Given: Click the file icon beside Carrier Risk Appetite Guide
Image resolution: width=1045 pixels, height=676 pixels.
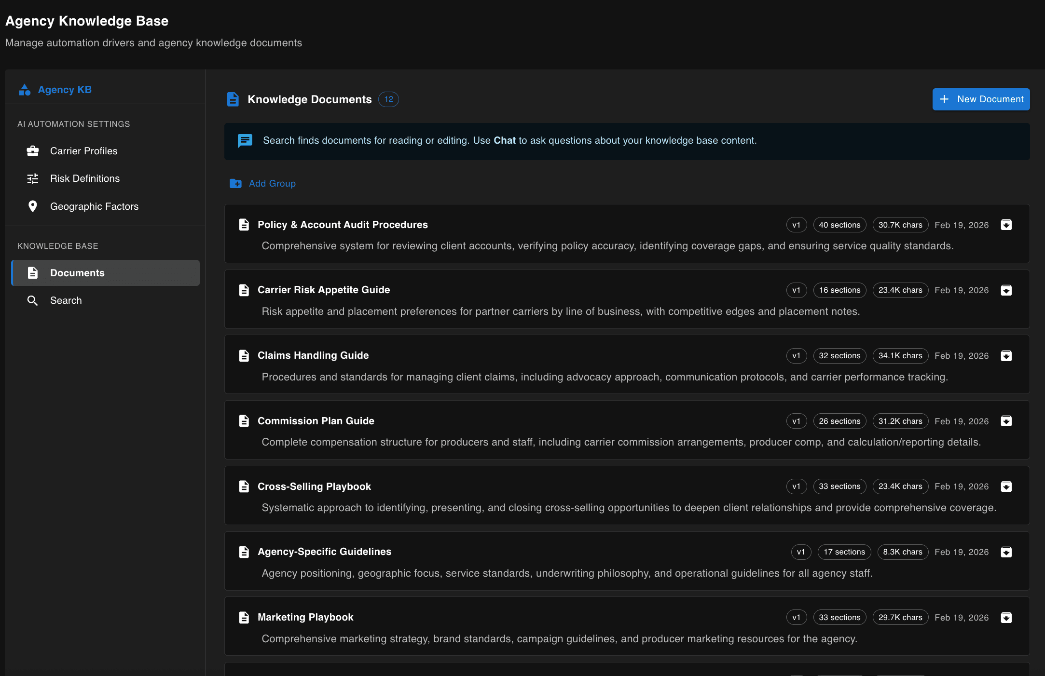Looking at the screenshot, I should tap(244, 290).
